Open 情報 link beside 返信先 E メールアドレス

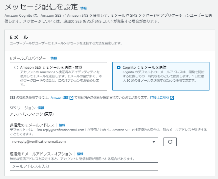[80, 154]
